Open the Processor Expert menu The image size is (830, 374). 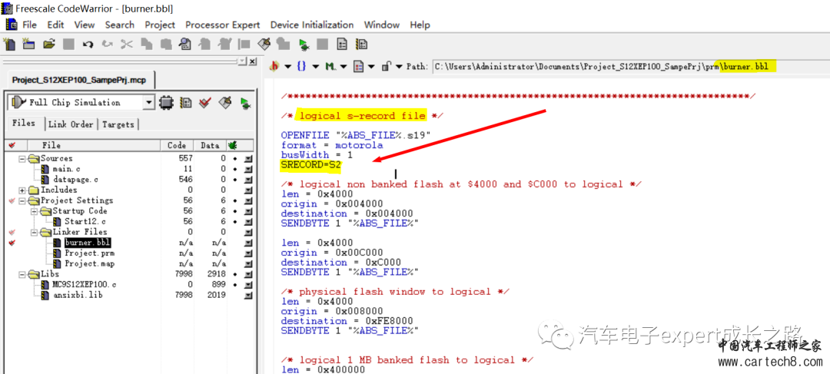[x=222, y=25]
